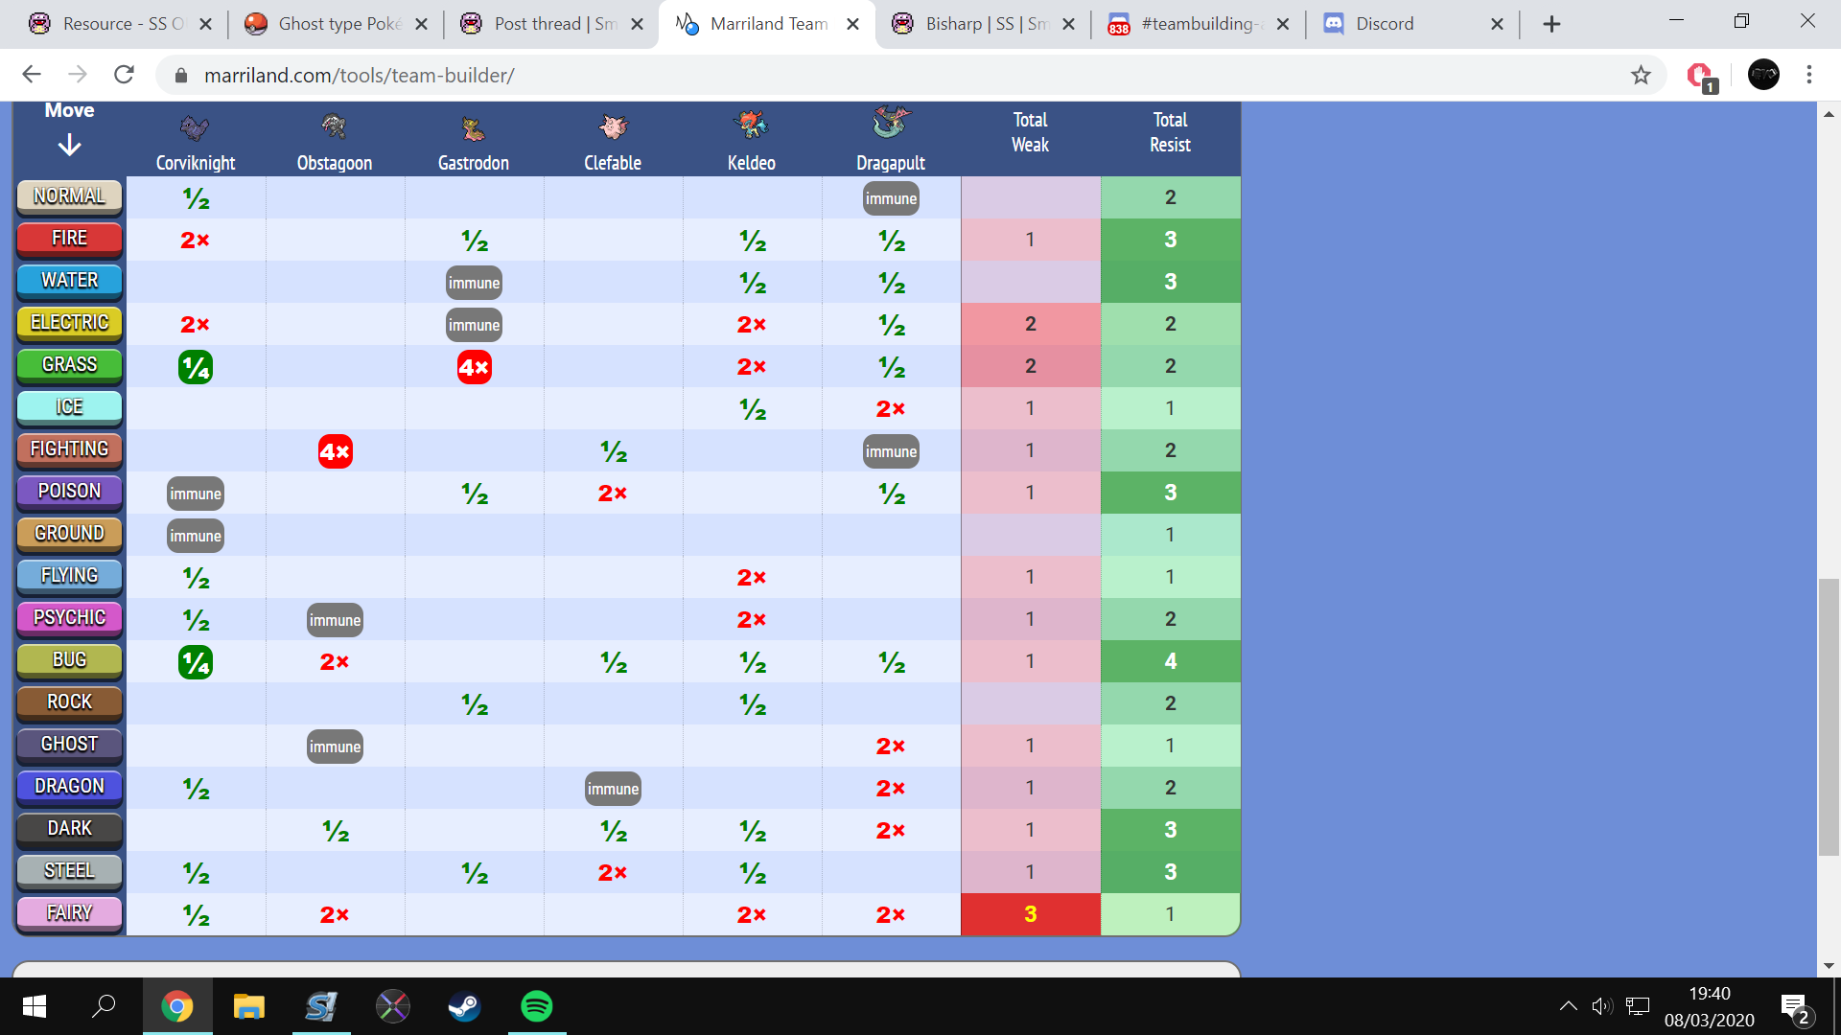Screen dimensions: 1841x1035
Task: Click the Keldeo sprite icon
Action: click(752, 125)
